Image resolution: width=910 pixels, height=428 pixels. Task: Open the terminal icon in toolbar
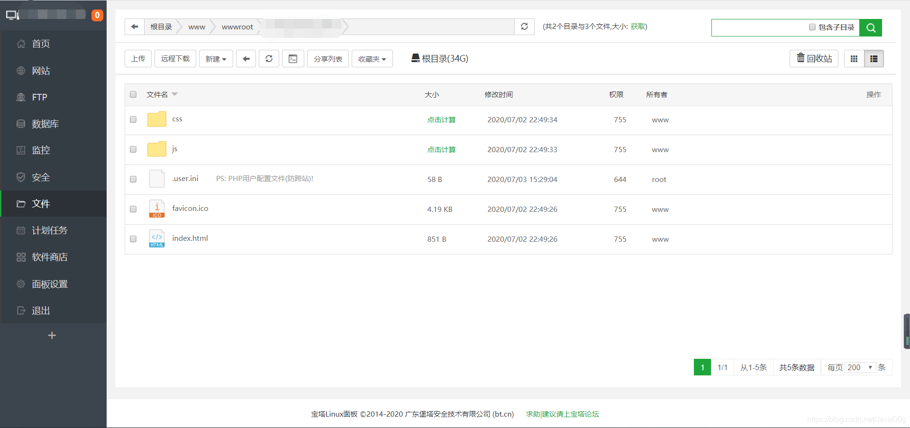click(293, 59)
